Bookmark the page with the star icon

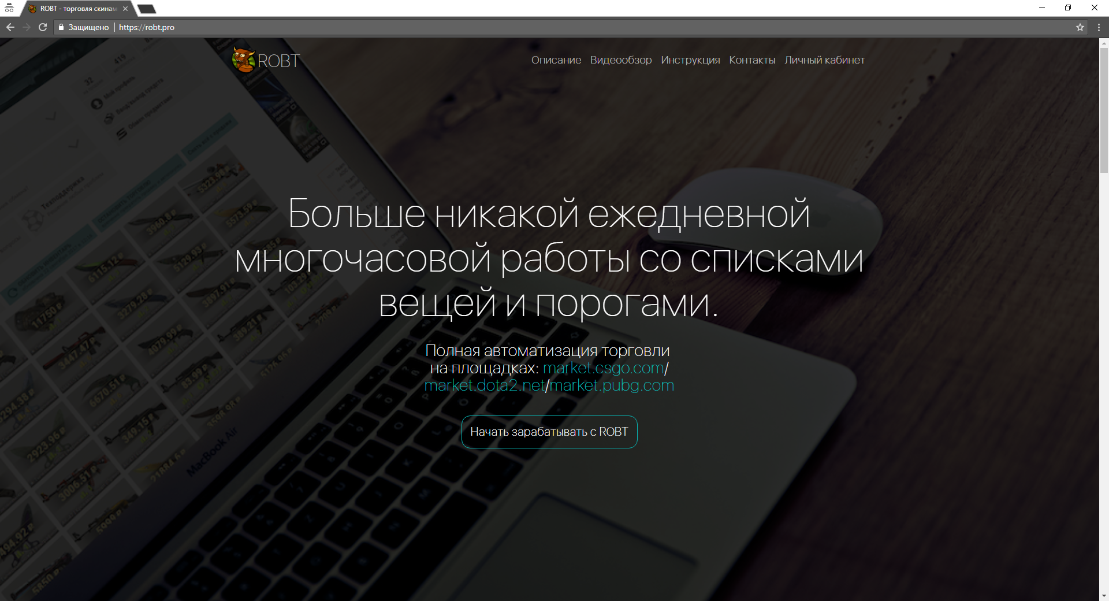point(1080,27)
